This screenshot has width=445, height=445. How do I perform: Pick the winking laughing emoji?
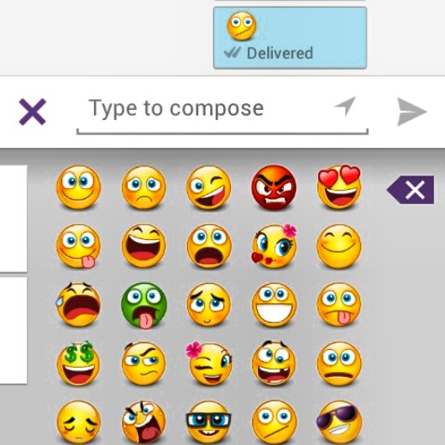tap(208, 187)
